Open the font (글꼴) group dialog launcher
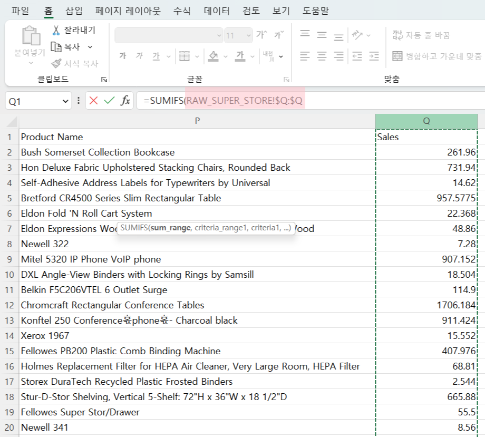The width and height of the screenshot is (485, 437). [286, 80]
